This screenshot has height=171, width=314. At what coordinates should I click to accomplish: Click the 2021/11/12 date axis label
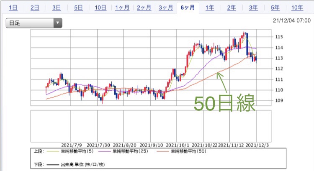(x=231, y=145)
